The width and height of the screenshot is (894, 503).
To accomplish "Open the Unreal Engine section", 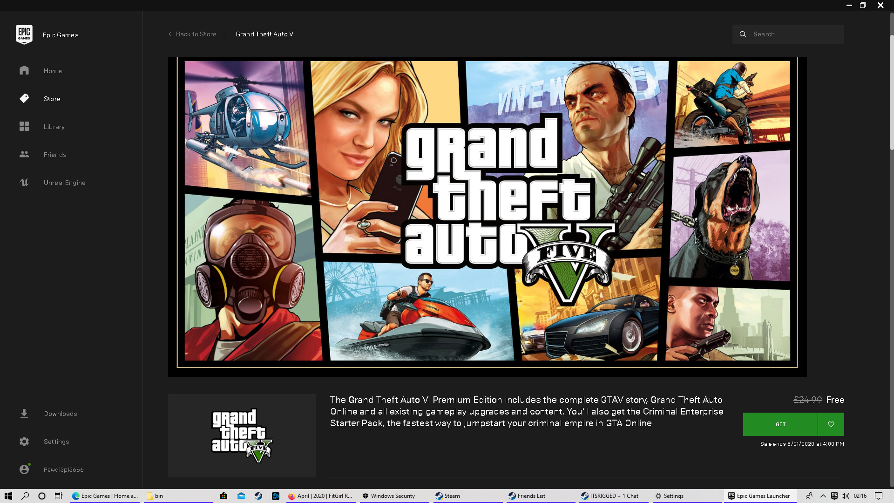I will [x=64, y=183].
